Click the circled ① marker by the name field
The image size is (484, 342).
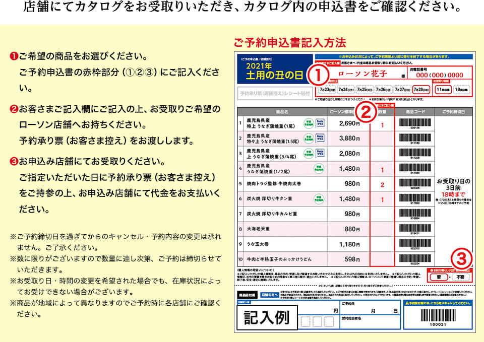318,73
